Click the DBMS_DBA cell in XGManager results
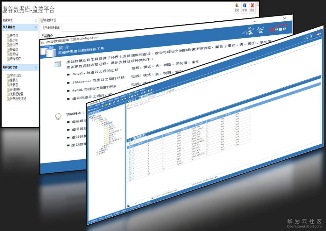Screen dimensions: 326x231 point(196,127)
